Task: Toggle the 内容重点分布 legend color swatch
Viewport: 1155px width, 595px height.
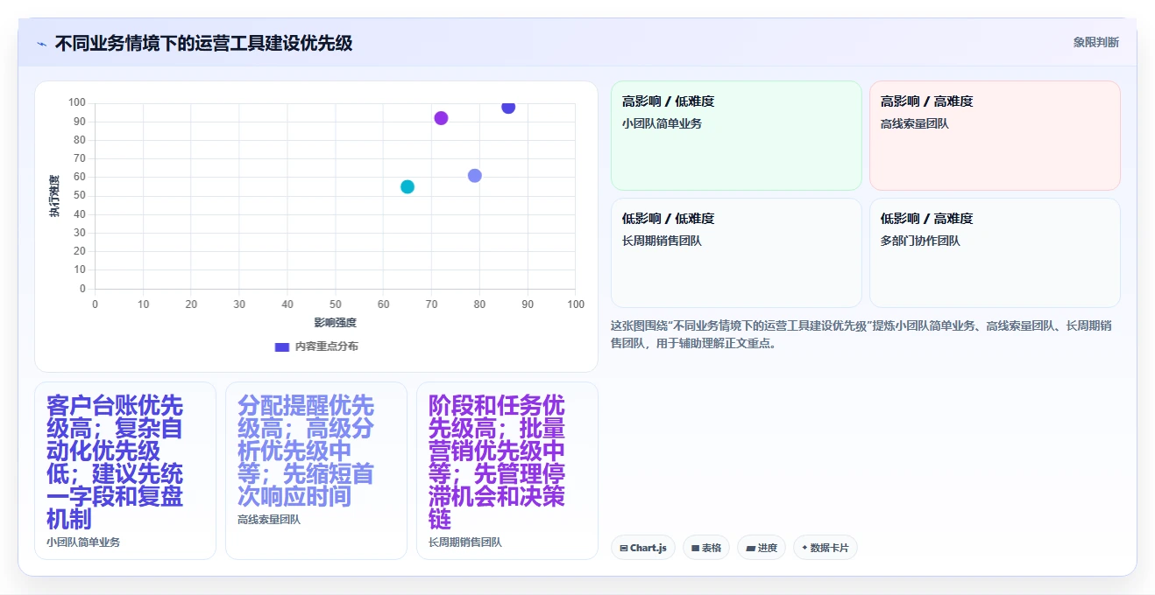Action: point(282,346)
